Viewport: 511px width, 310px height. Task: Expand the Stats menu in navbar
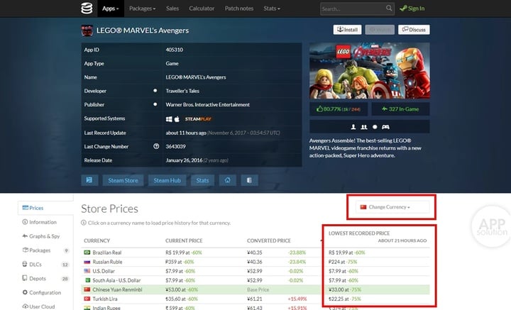[272, 9]
